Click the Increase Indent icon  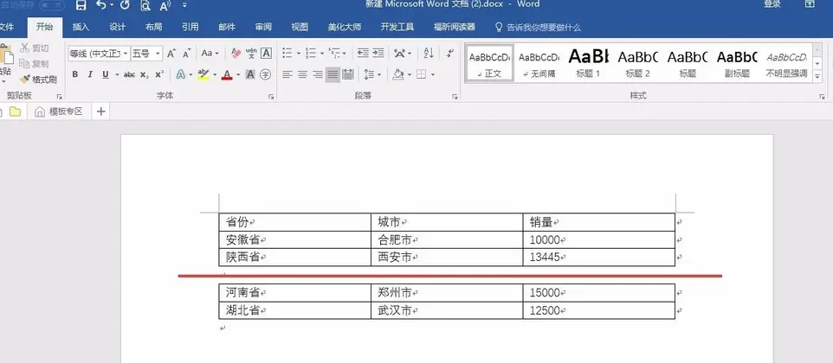coord(378,54)
